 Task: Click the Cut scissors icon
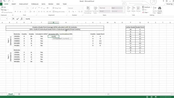click(x=2, y=7)
